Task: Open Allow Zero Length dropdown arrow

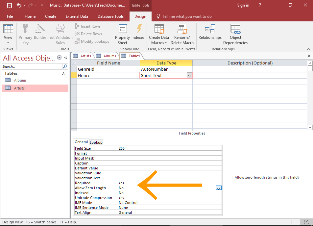Action: pyautogui.click(x=219, y=188)
